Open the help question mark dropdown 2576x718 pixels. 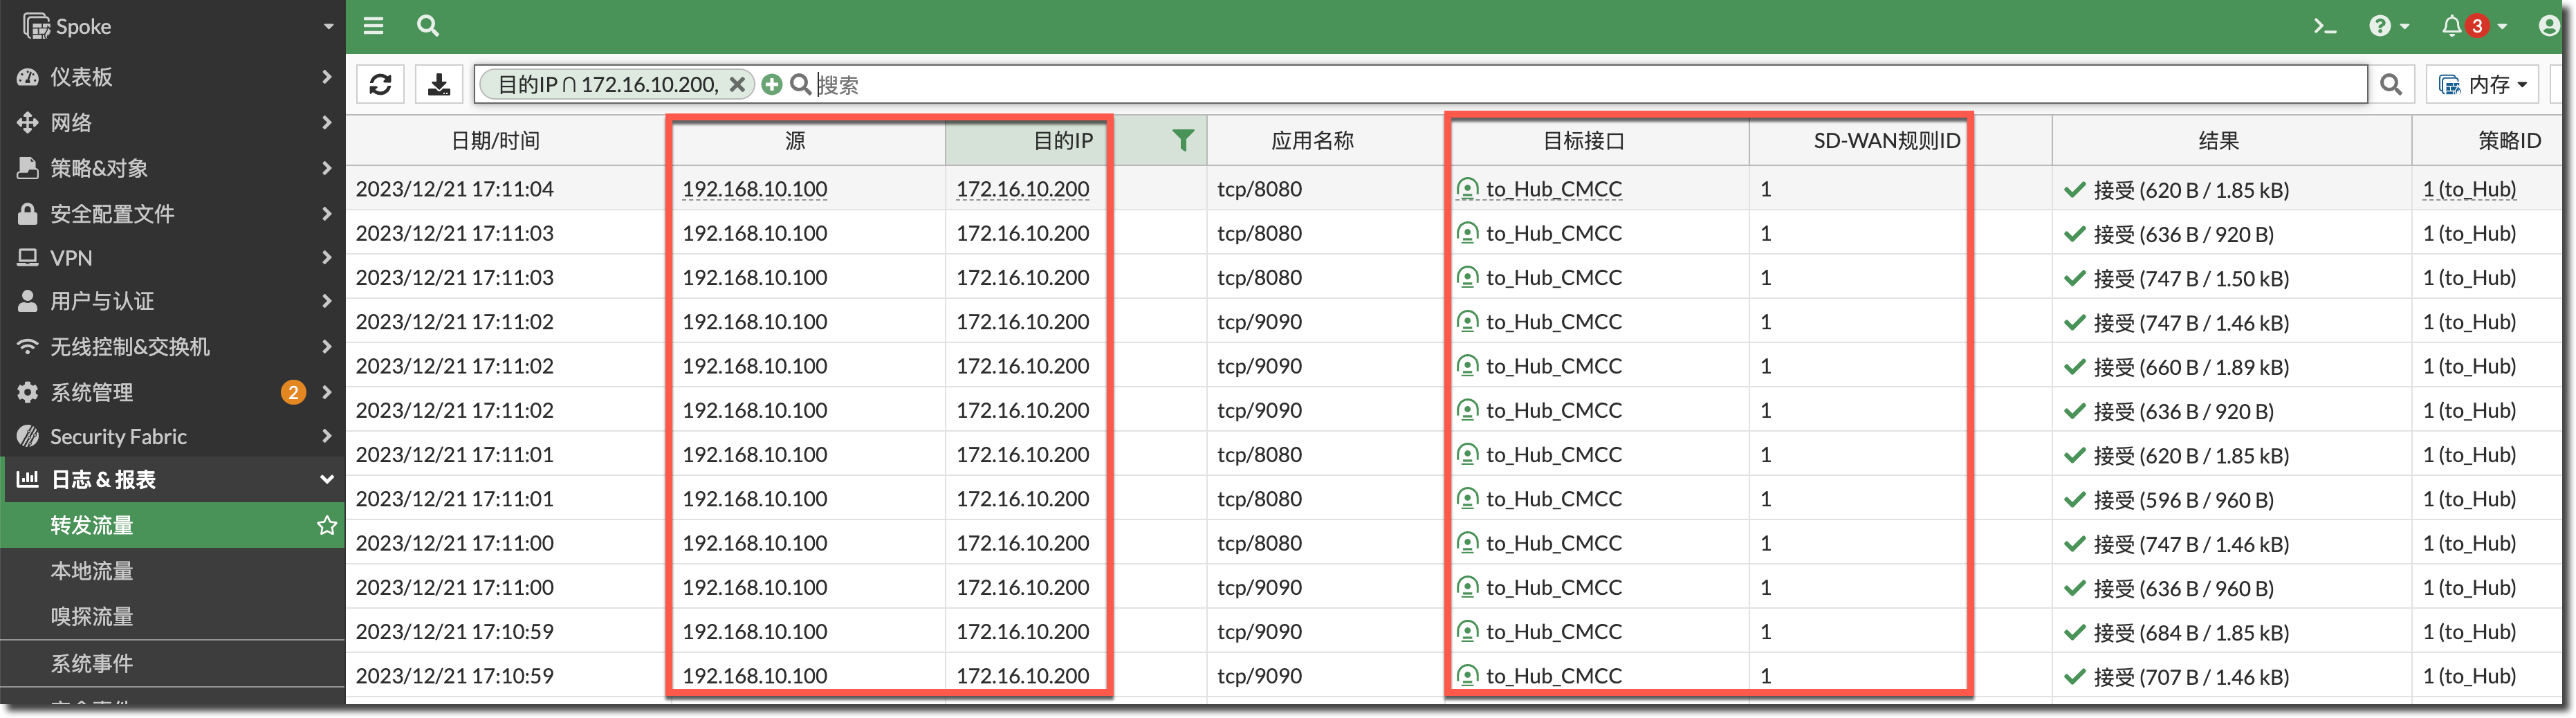tap(2388, 26)
